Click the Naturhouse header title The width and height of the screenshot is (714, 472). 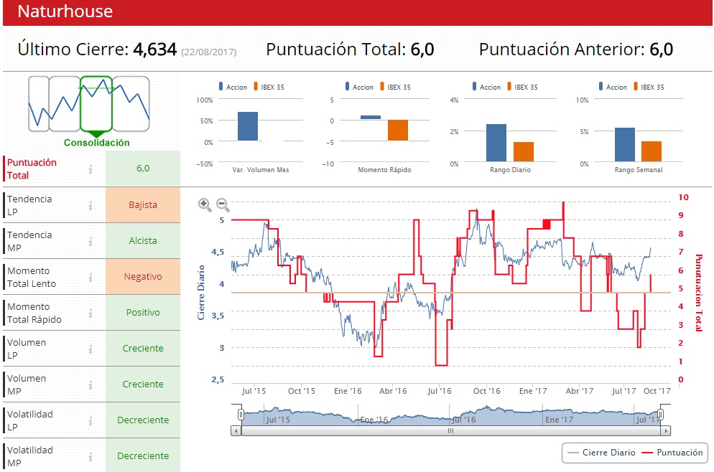coord(65,11)
